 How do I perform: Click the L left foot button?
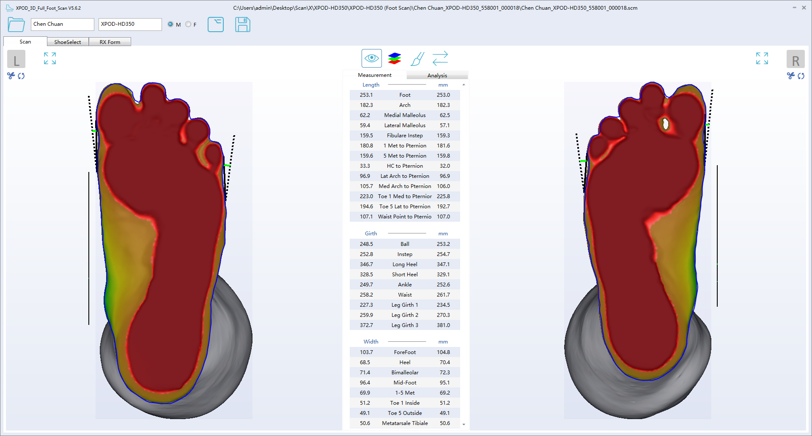pyautogui.click(x=16, y=60)
